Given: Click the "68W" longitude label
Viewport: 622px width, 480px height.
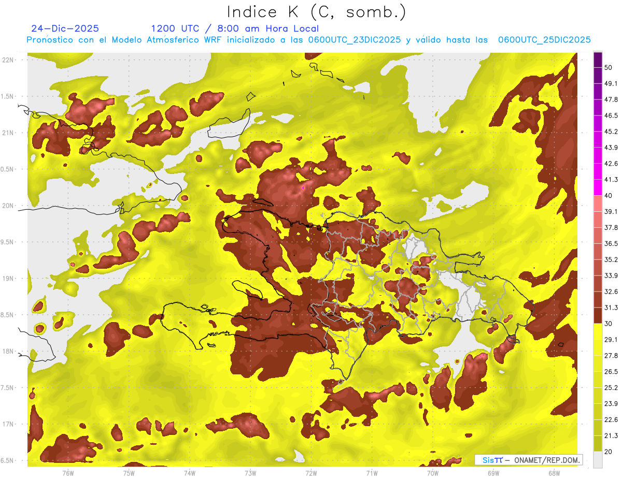Looking at the screenshot, I should pyautogui.click(x=554, y=473).
